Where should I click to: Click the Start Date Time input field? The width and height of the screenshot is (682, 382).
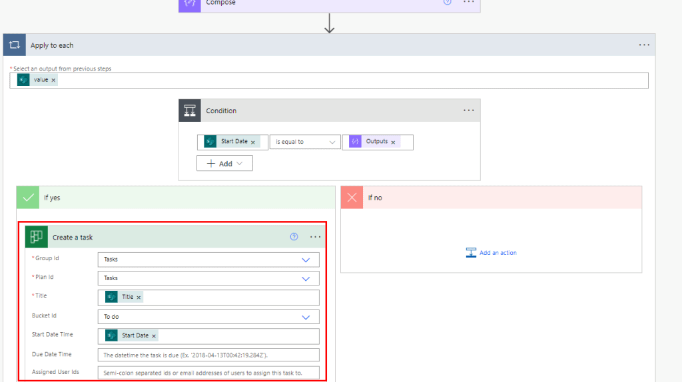[x=208, y=336]
